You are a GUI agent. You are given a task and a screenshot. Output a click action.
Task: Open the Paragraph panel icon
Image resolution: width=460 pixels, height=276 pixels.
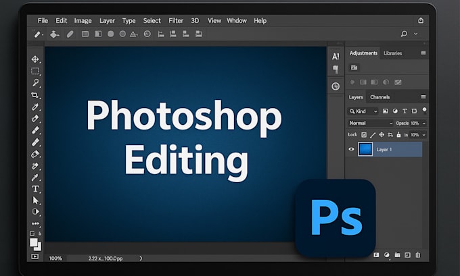(x=336, y=70)
